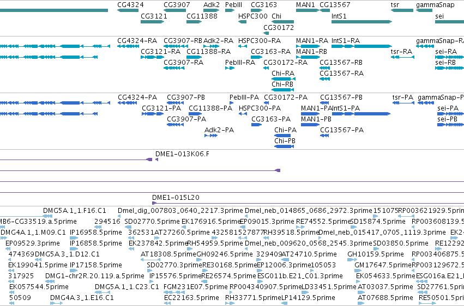The image size is (464, 306).
Task: Select the EK176916.5prime EST label
Action: pos(210,222)
